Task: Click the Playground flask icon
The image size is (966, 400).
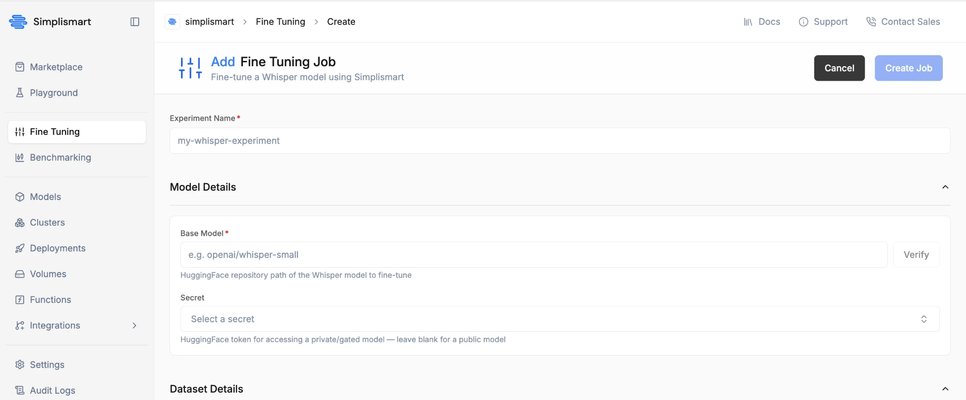Action: point(20,93)
